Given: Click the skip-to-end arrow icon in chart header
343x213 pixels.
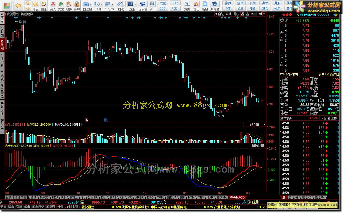Looking at the screenshot, I should point(260,14).
